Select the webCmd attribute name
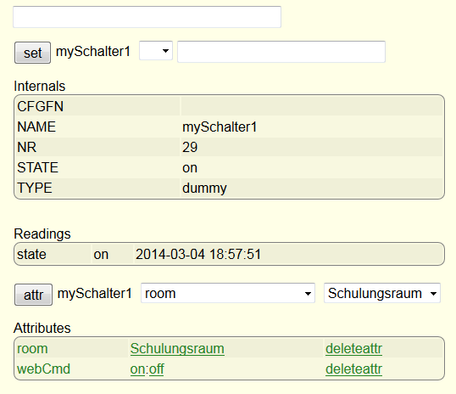Image resolution: width=456 pixels, height=394 pixels. click(43, 369)
